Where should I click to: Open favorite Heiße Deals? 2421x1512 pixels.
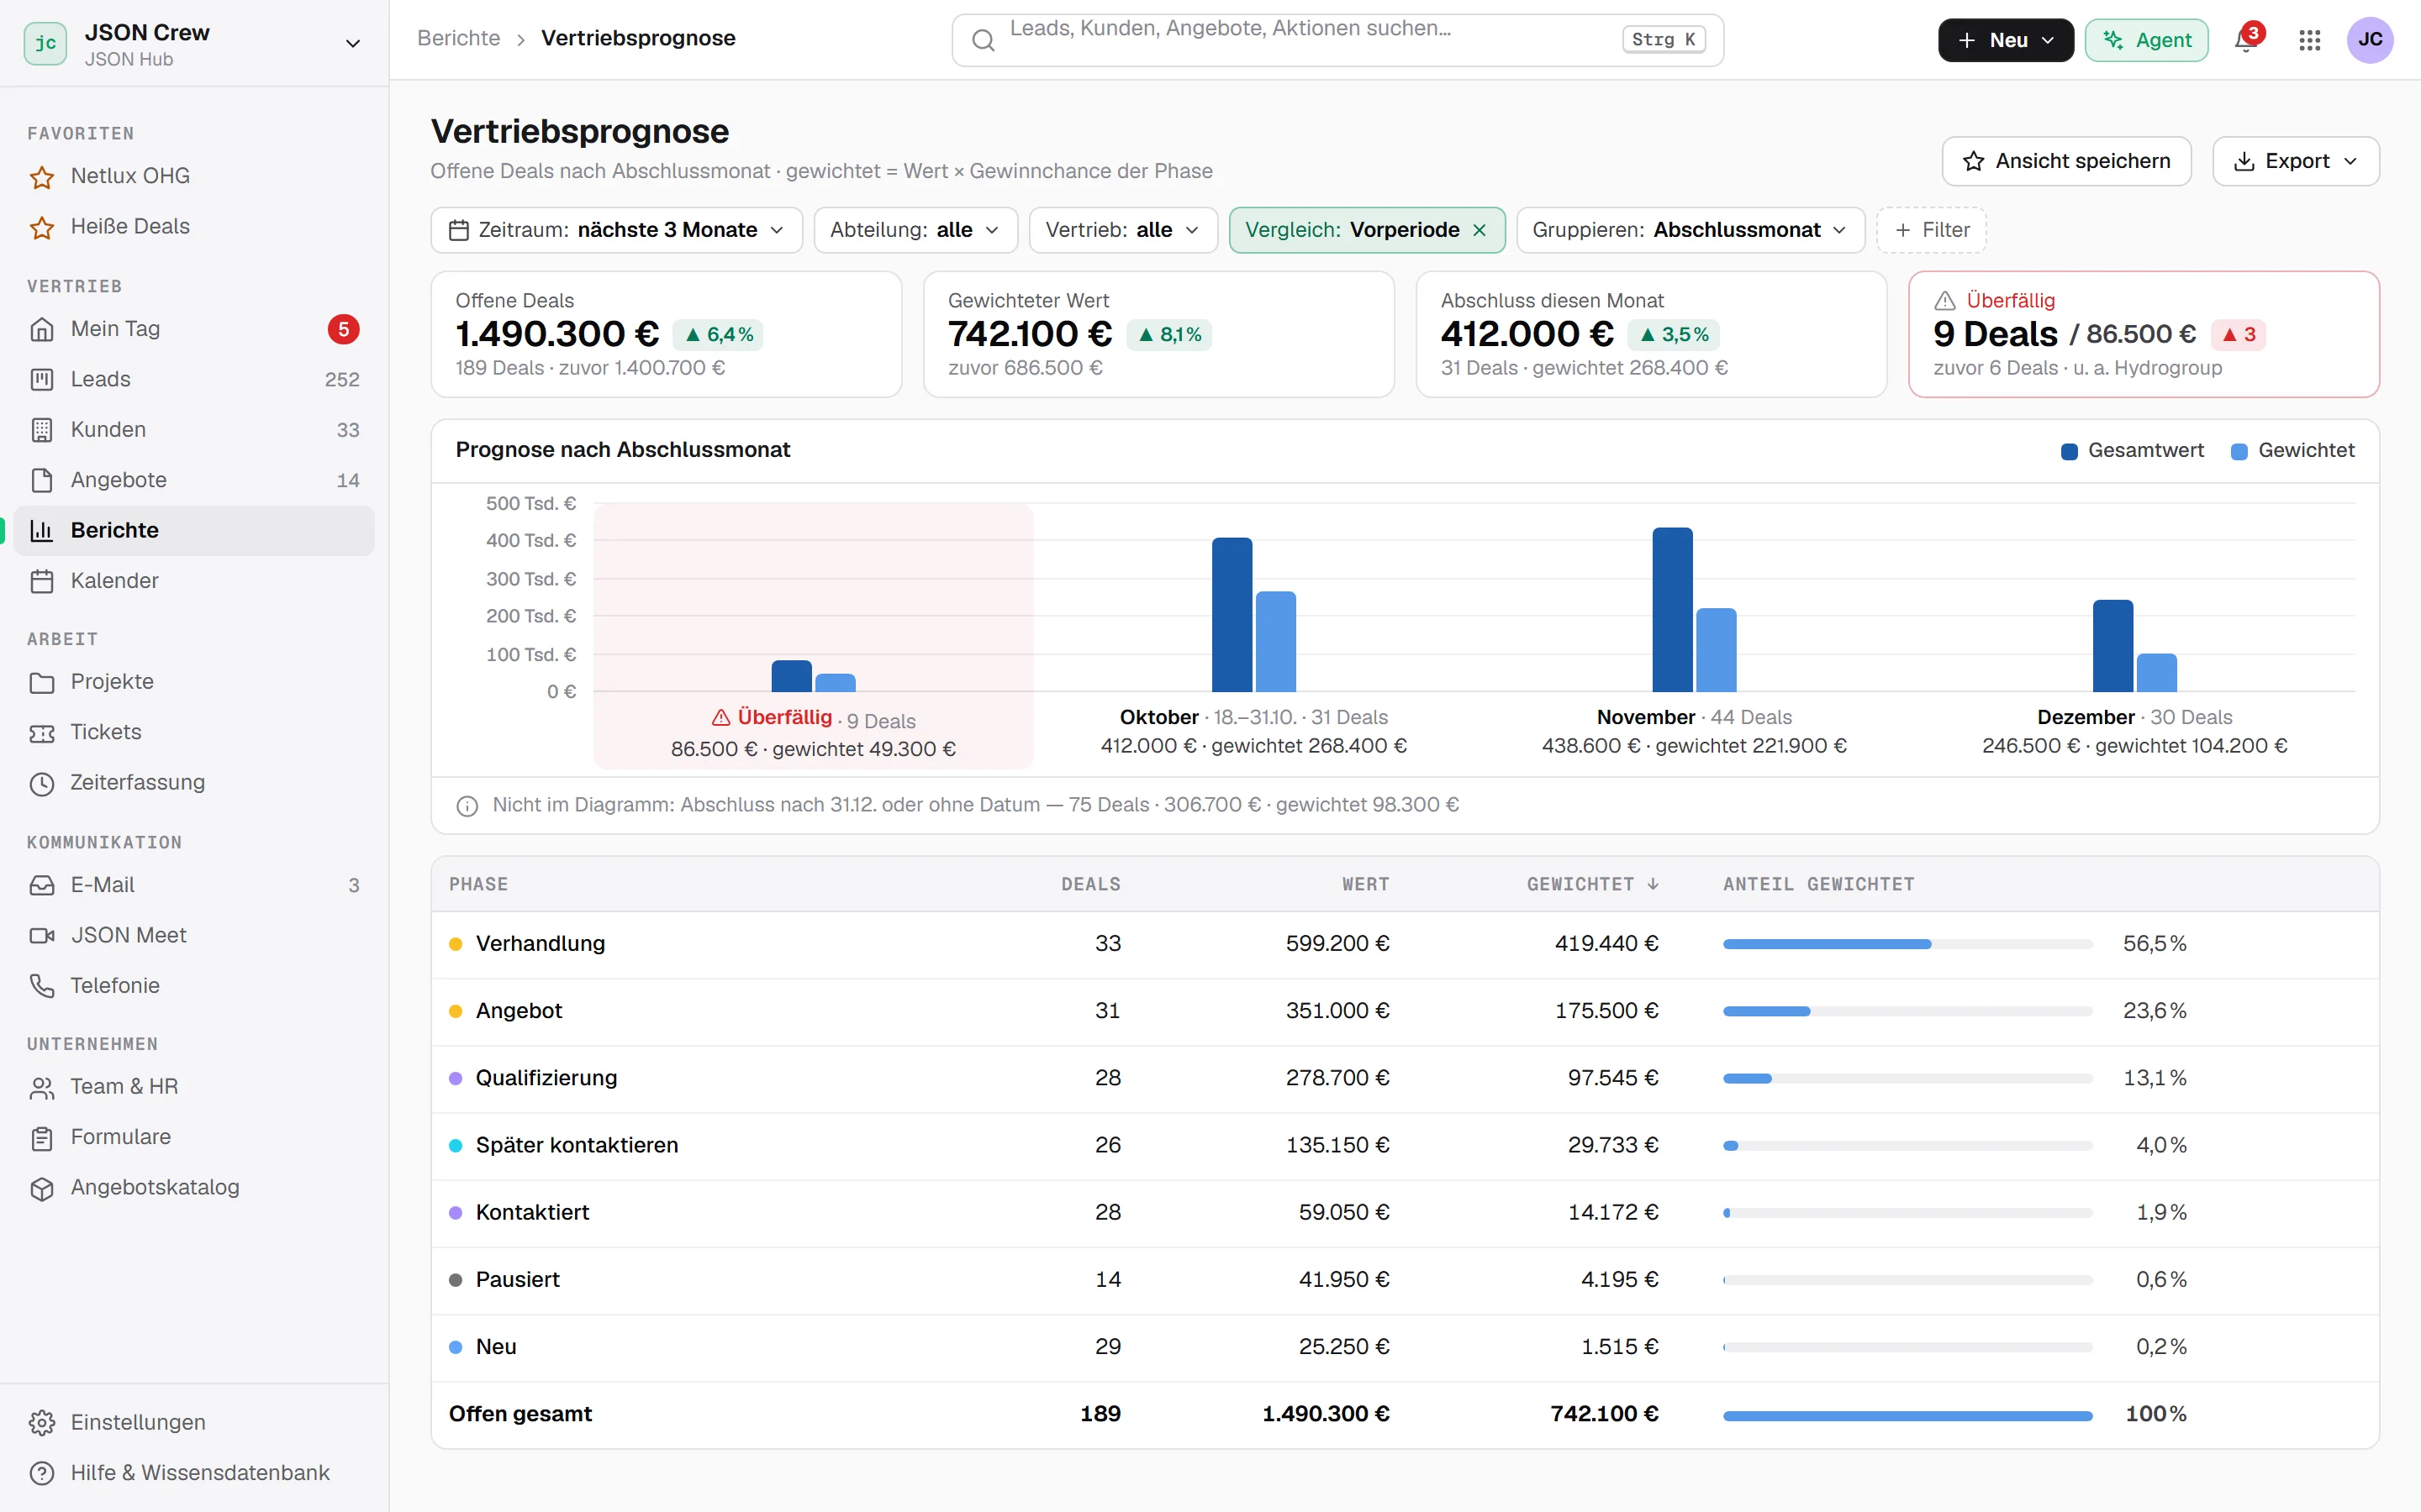[194, 227]
